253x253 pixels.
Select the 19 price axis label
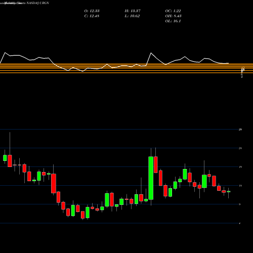tap(240, 167)
